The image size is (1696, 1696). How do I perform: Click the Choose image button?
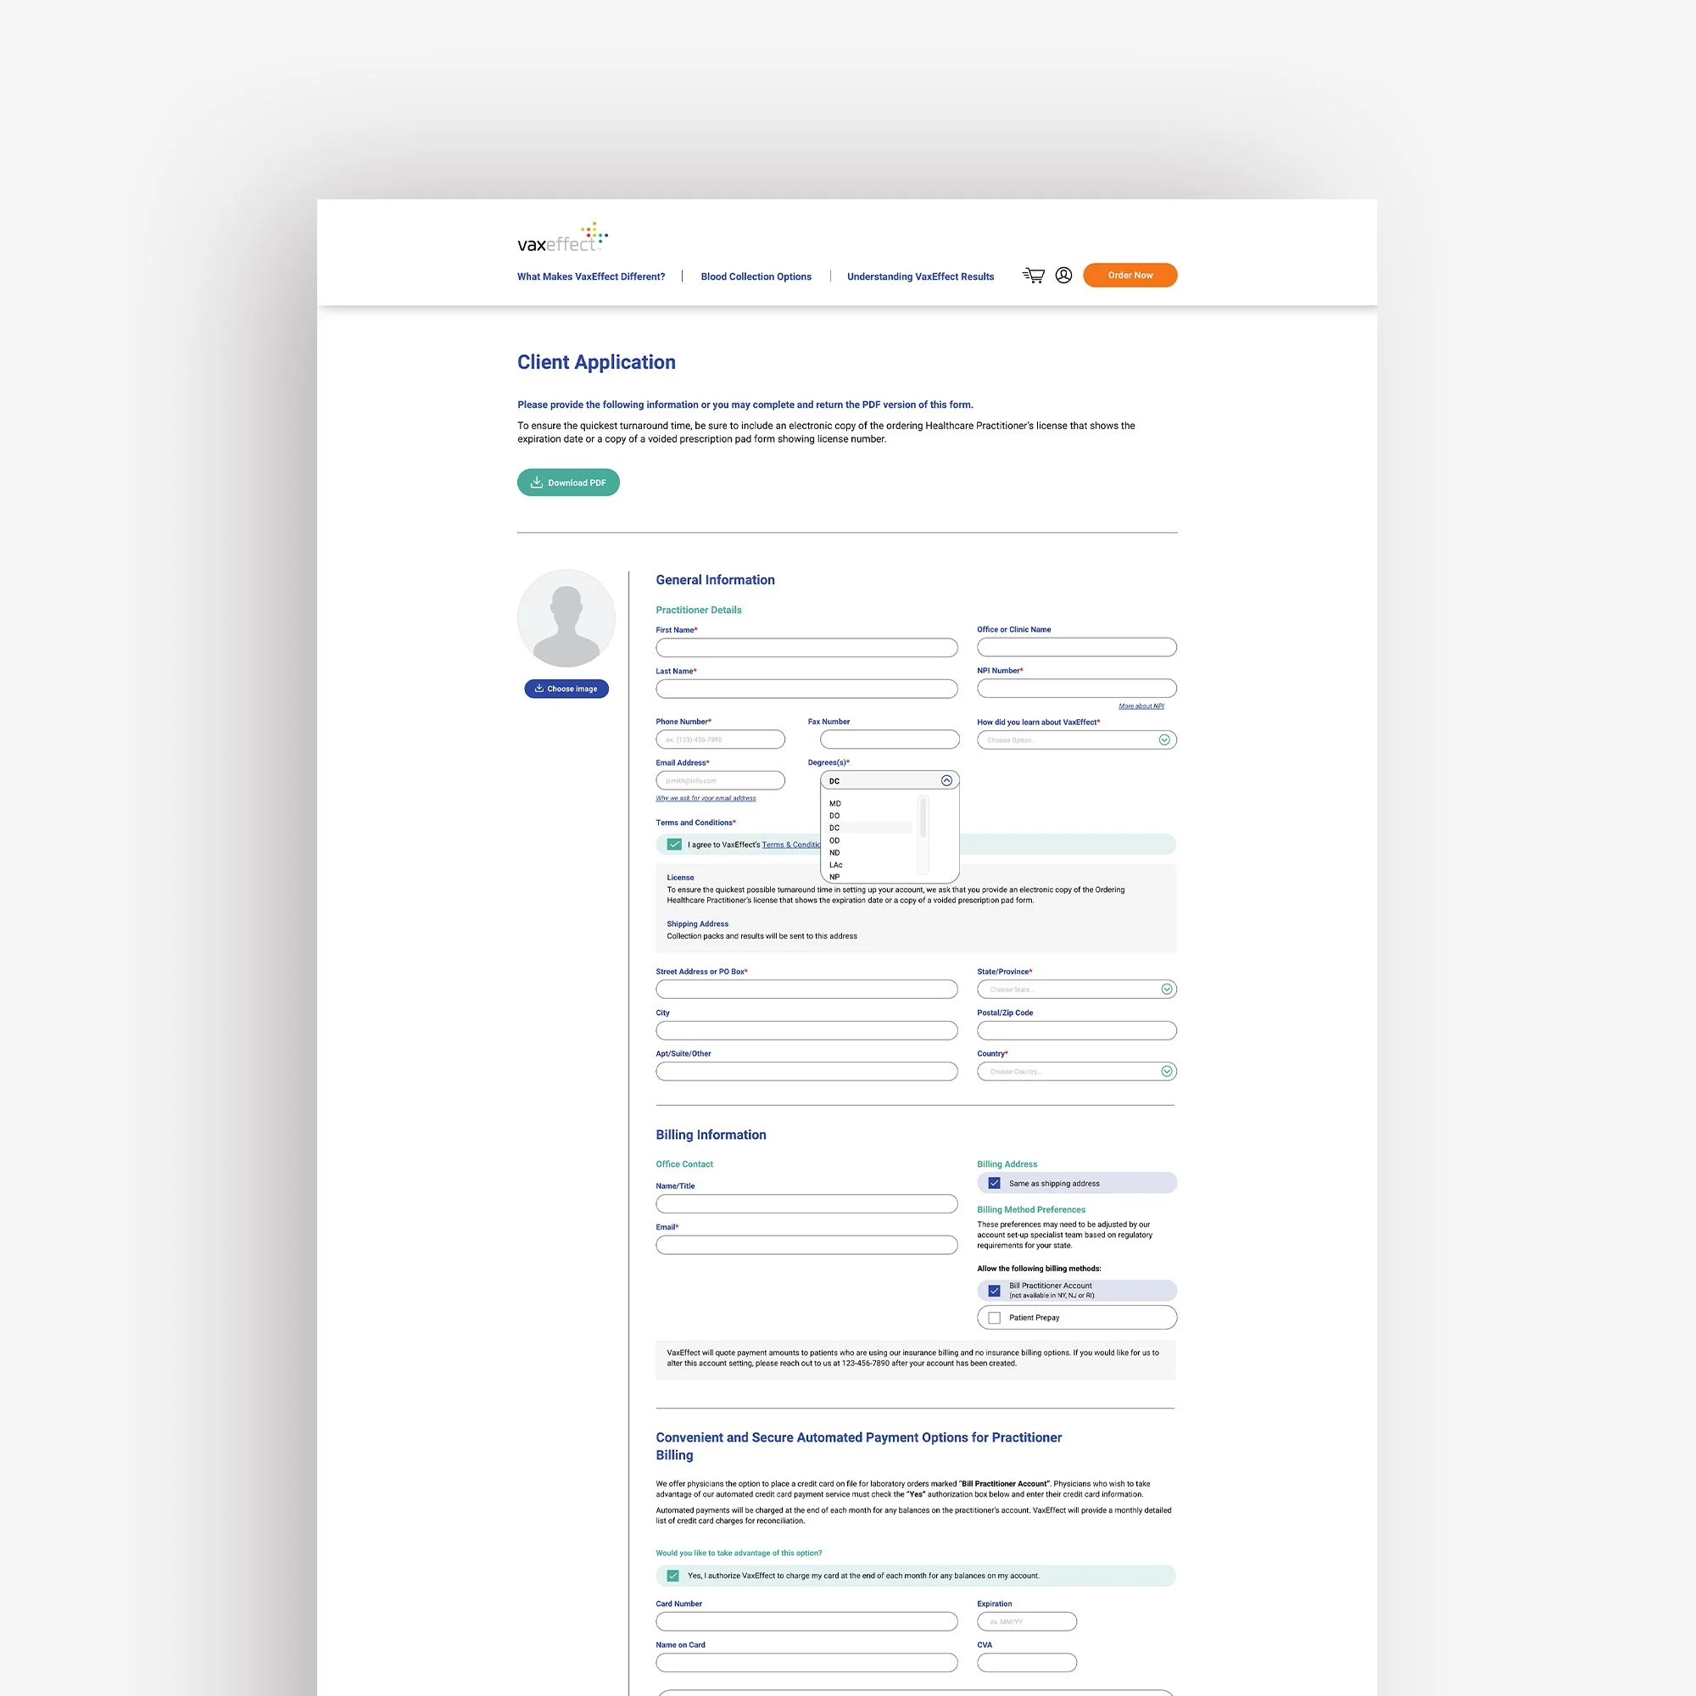click(x=566, y=689)
